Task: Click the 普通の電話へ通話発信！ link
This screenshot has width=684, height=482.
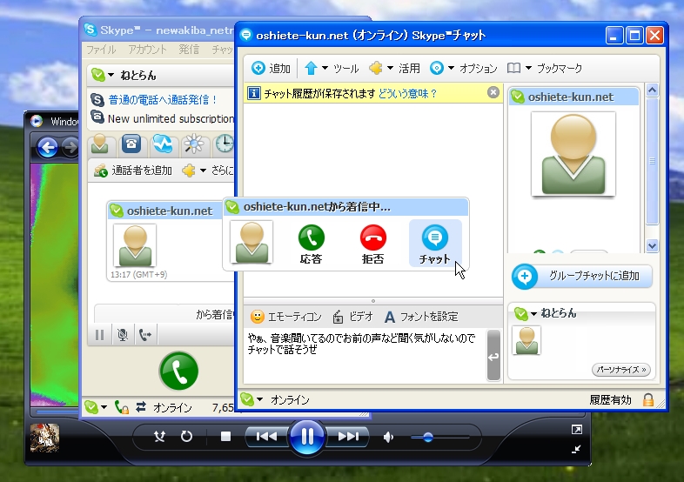Action: coord(163,100)
